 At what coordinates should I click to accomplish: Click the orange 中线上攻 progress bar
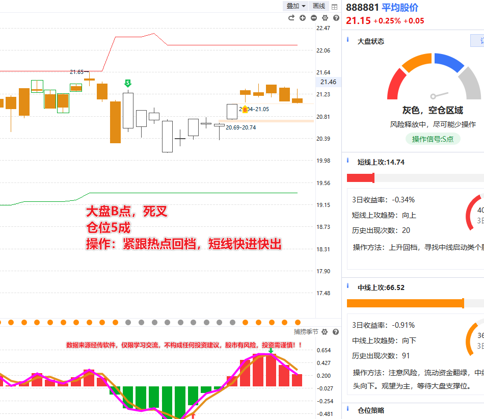click(x=405, y=303)
